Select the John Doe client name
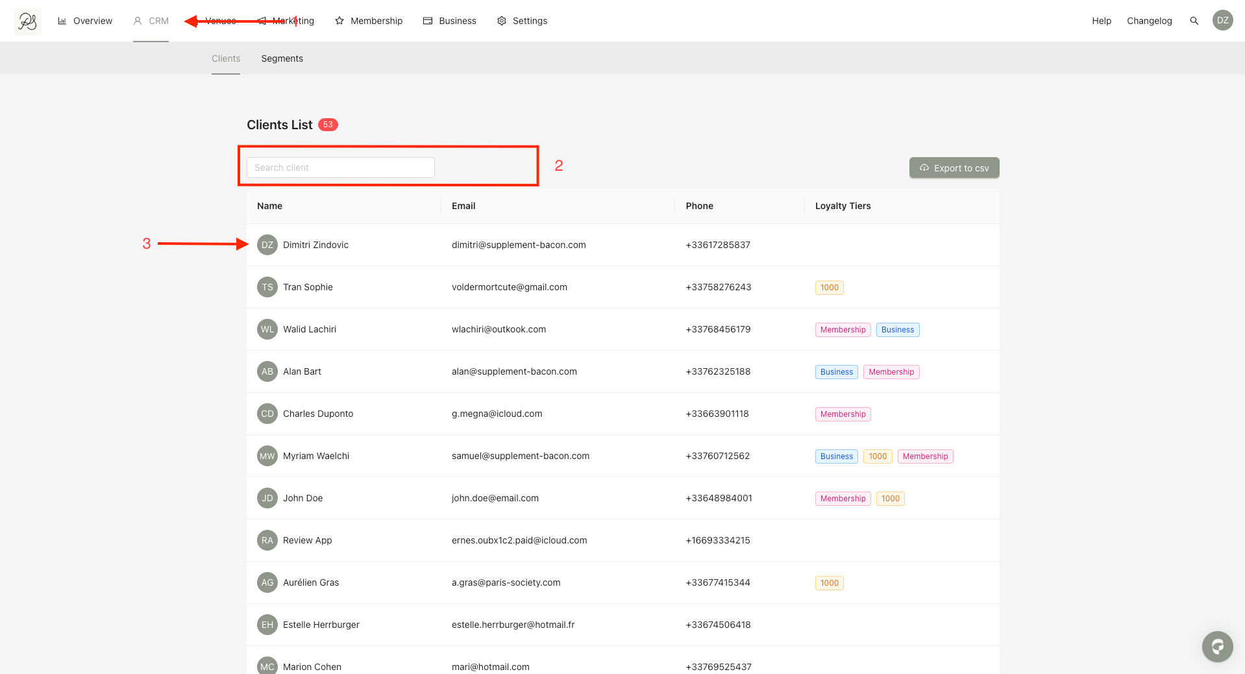Viewport: 1245px width, 674px height. [302, 498]
